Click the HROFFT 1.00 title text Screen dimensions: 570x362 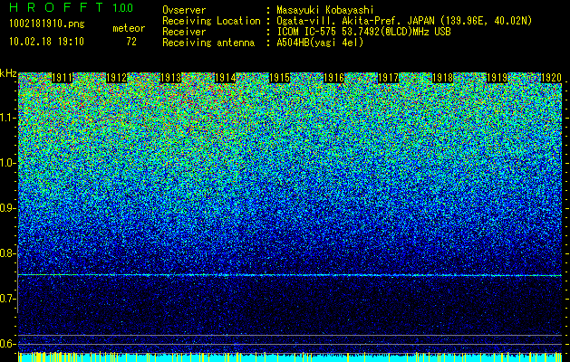click(72, 7)
